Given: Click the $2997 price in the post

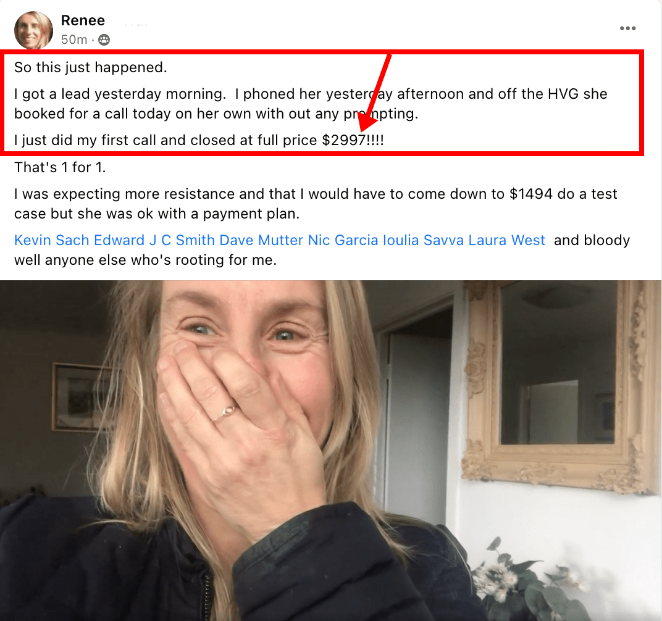Looking at the screenshot, I should tap(344, 140).
